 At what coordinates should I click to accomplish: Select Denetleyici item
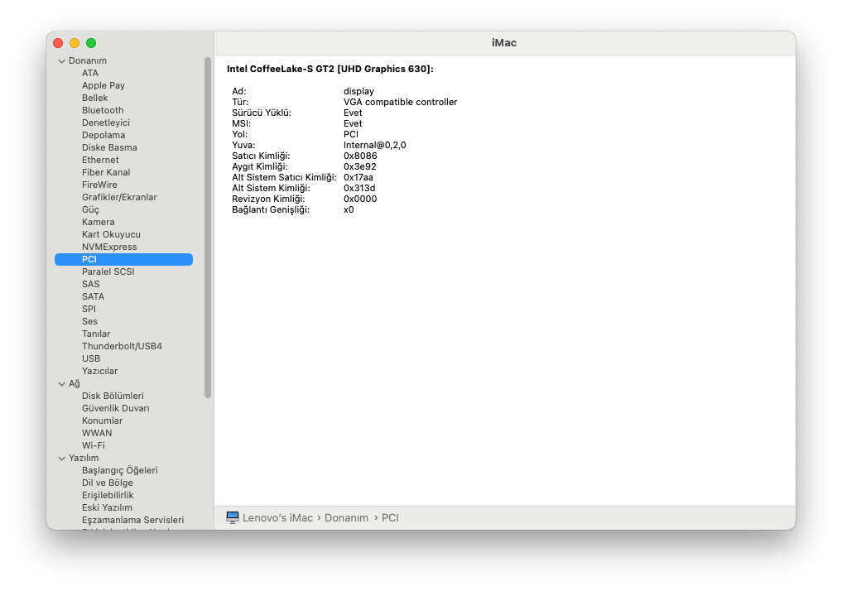106,123
